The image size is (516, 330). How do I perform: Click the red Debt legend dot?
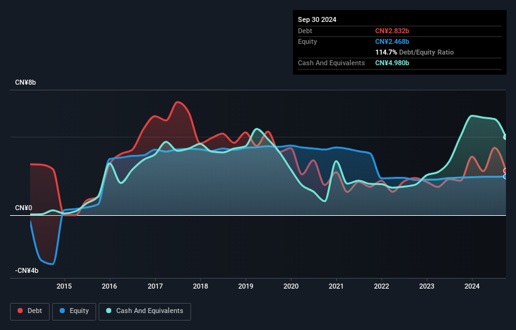[20, 311]
